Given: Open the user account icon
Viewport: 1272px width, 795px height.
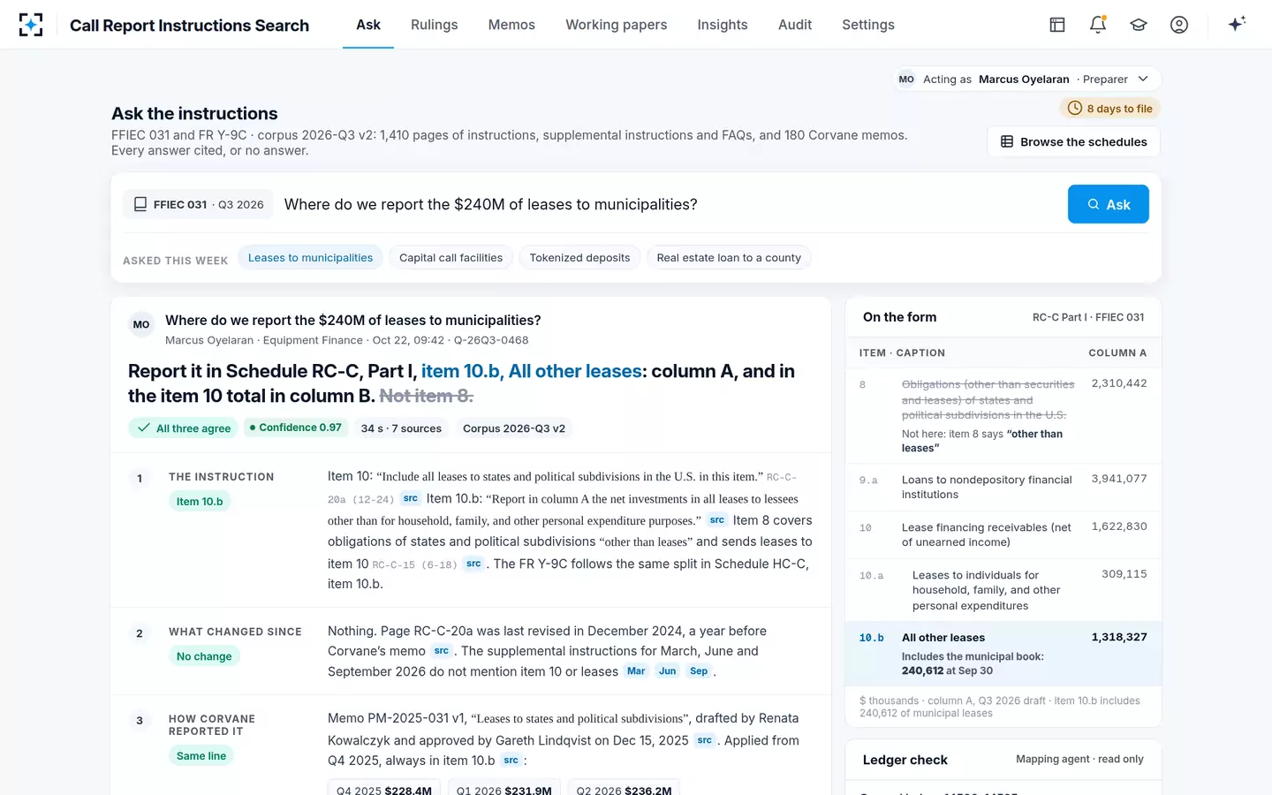Looking at the screenshot, I should pos(1179,25).
